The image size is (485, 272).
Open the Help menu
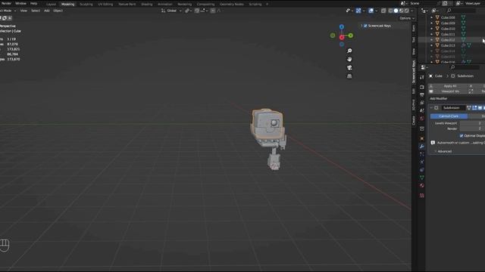click(x=33, y=3)
